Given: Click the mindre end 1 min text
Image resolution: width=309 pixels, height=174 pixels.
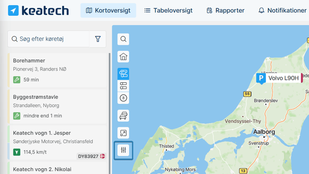Looking at the screenshot, I should (x=42, y=116).
